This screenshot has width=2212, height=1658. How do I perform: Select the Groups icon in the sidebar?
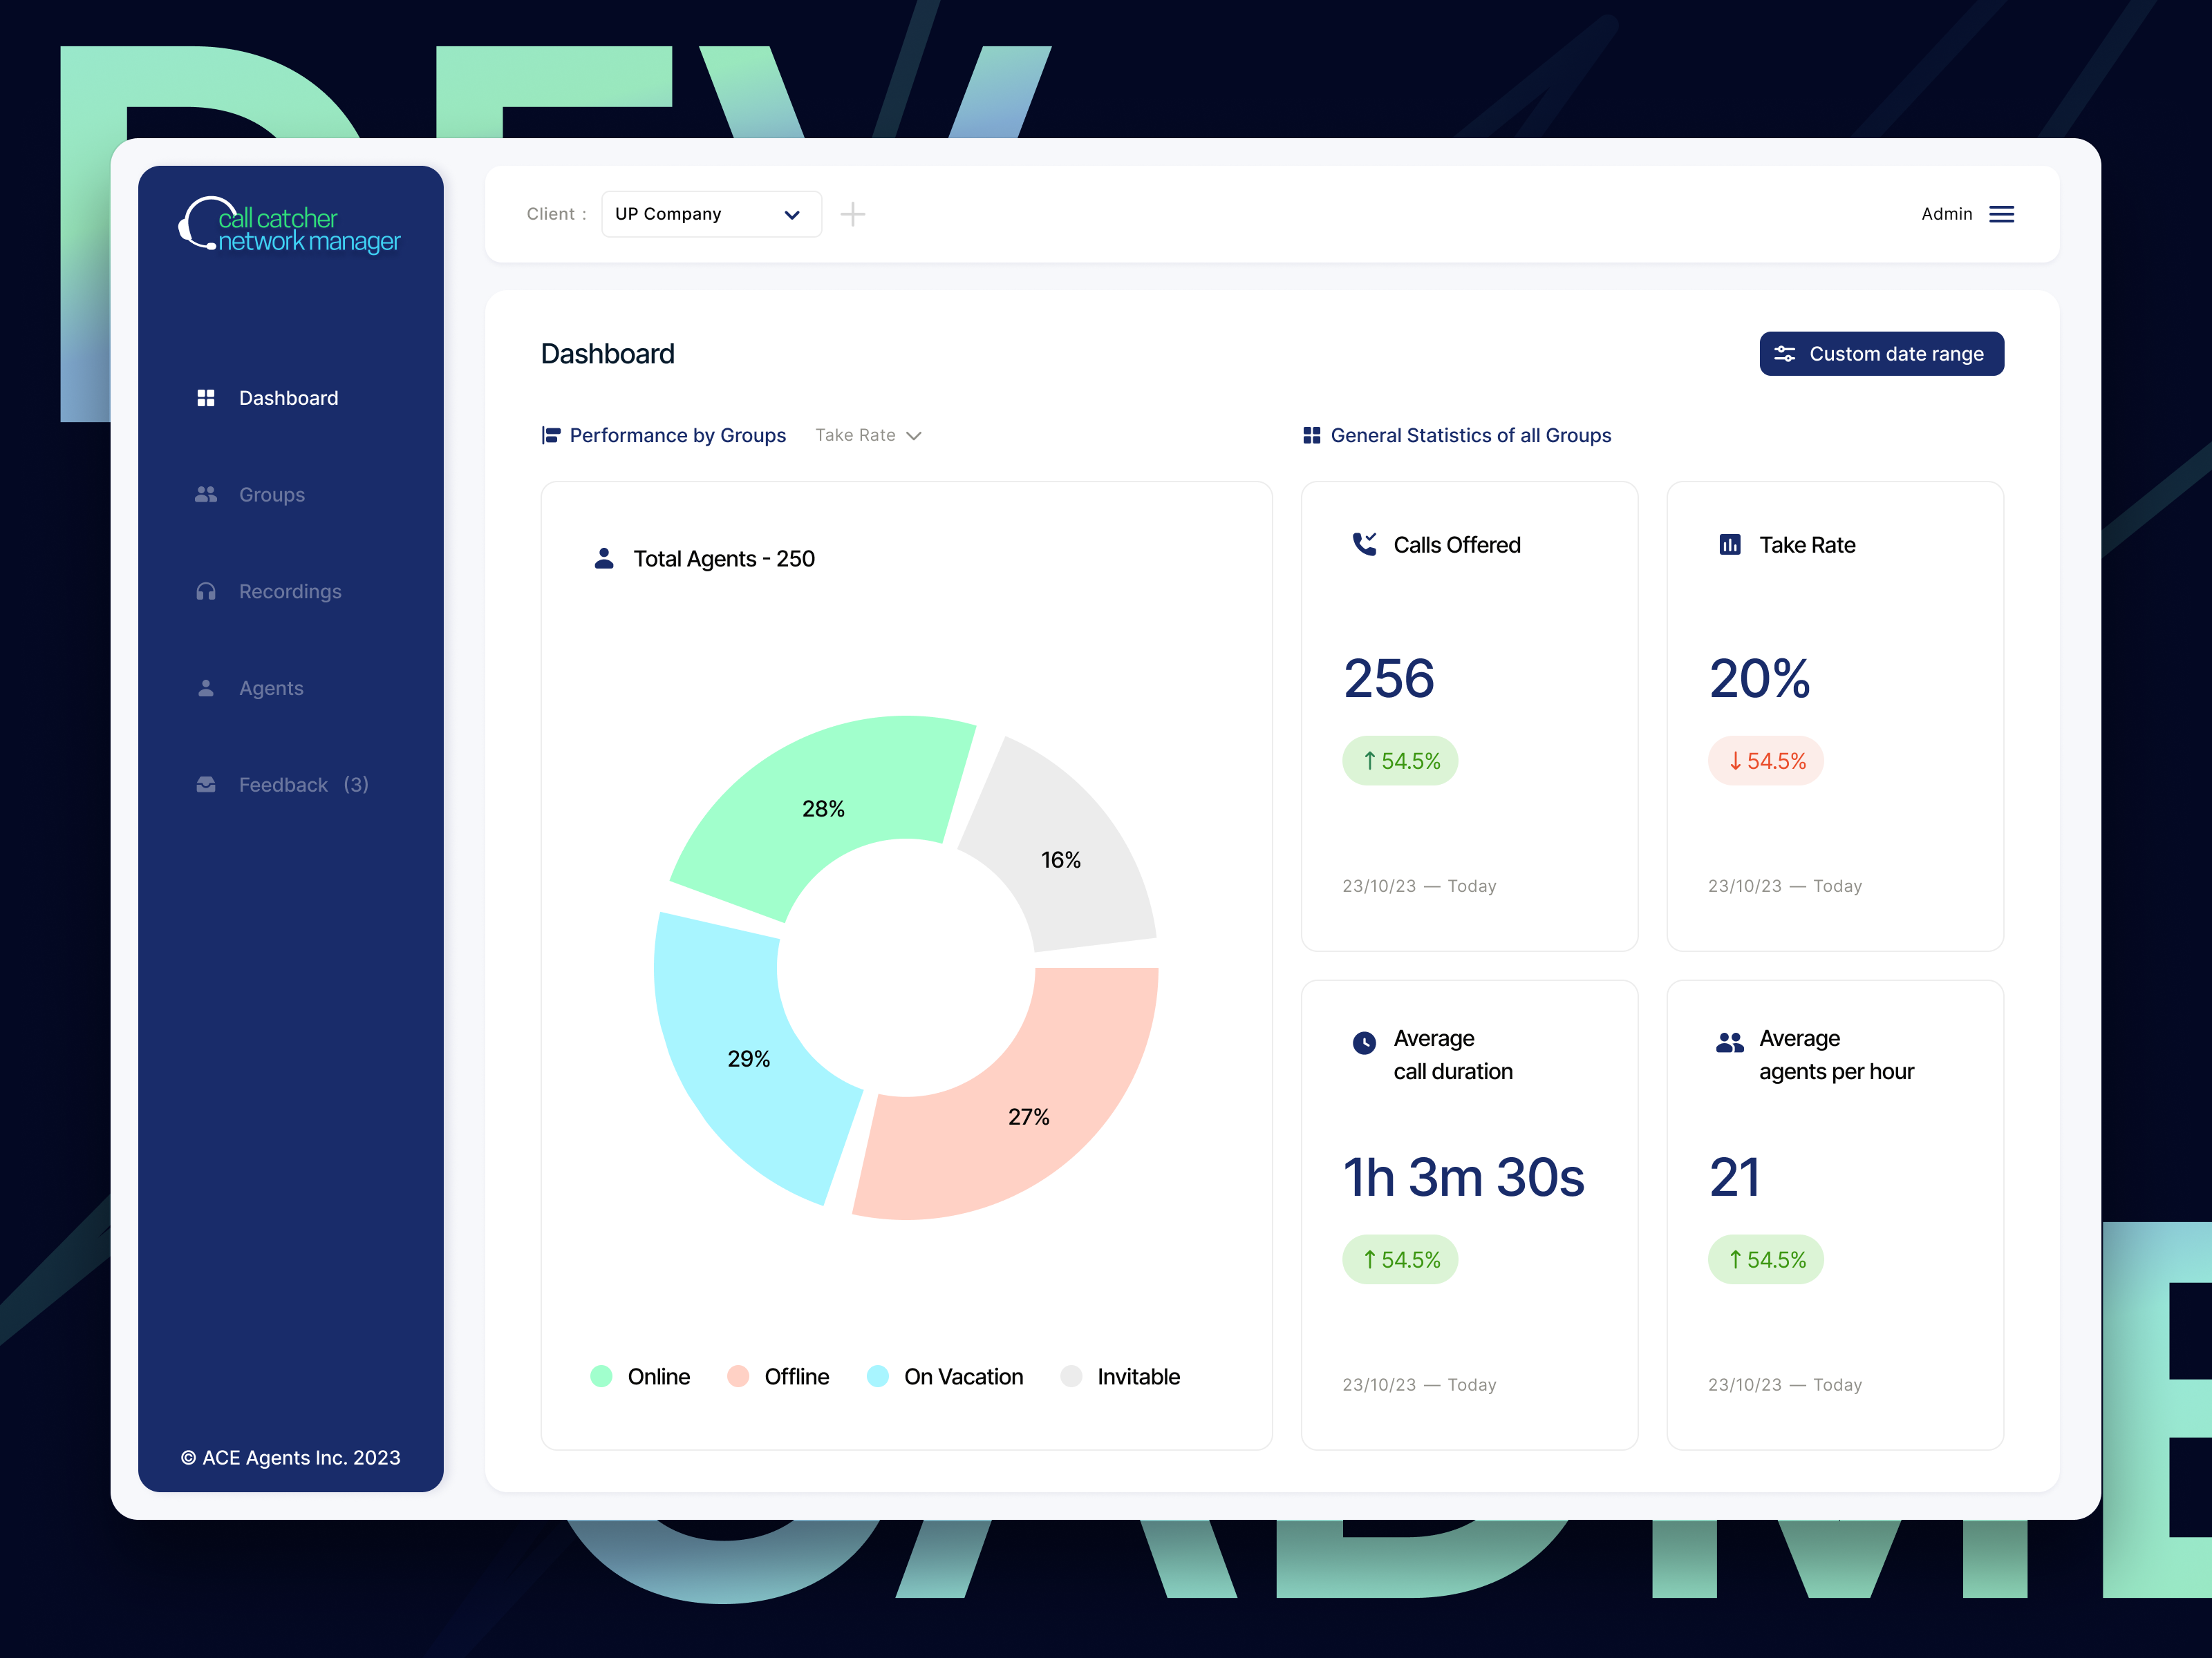click(206, 494)
